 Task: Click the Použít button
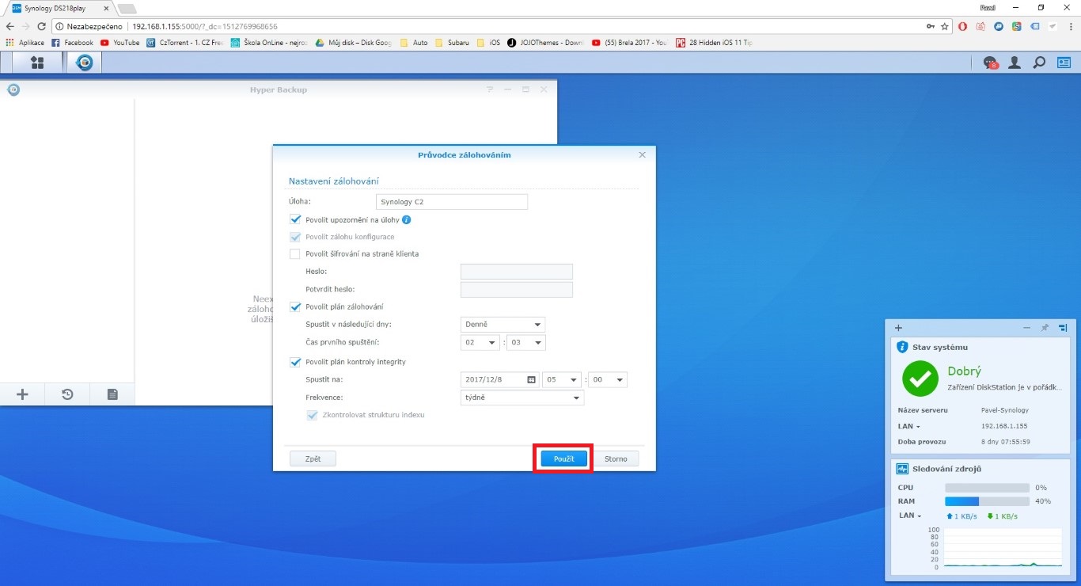(563, 459)
